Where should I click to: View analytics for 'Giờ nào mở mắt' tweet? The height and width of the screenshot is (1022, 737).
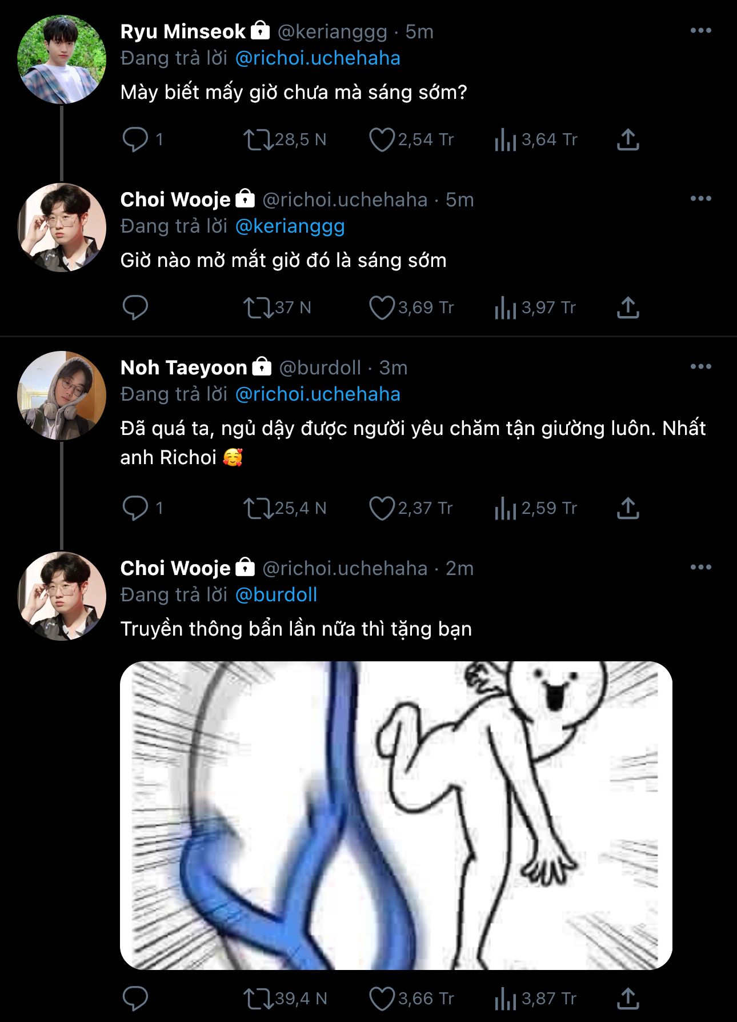[505, 308]
